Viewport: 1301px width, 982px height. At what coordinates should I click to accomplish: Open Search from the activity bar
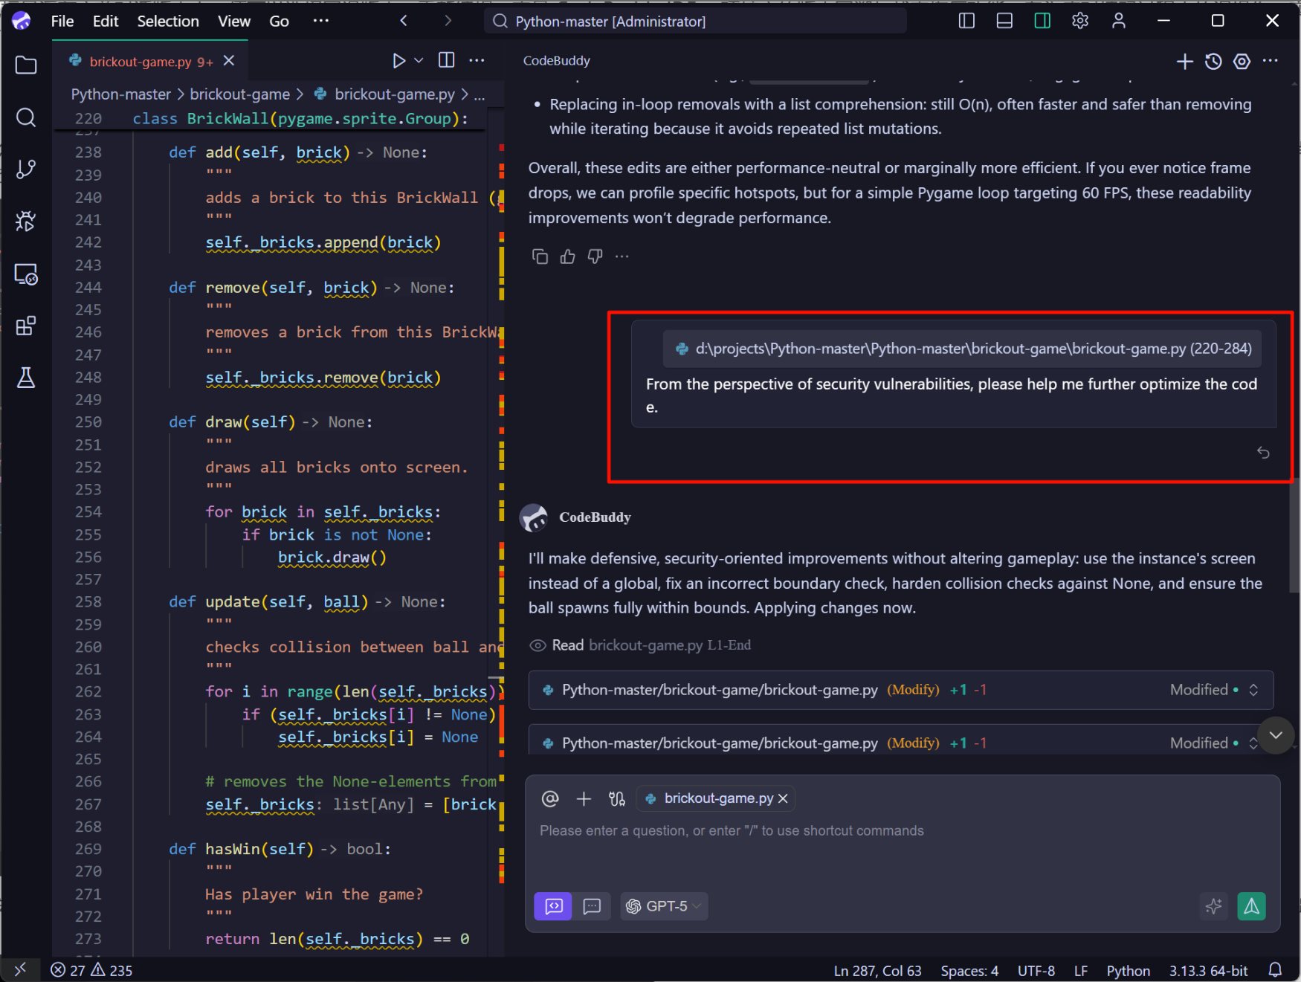click(26, 117)
